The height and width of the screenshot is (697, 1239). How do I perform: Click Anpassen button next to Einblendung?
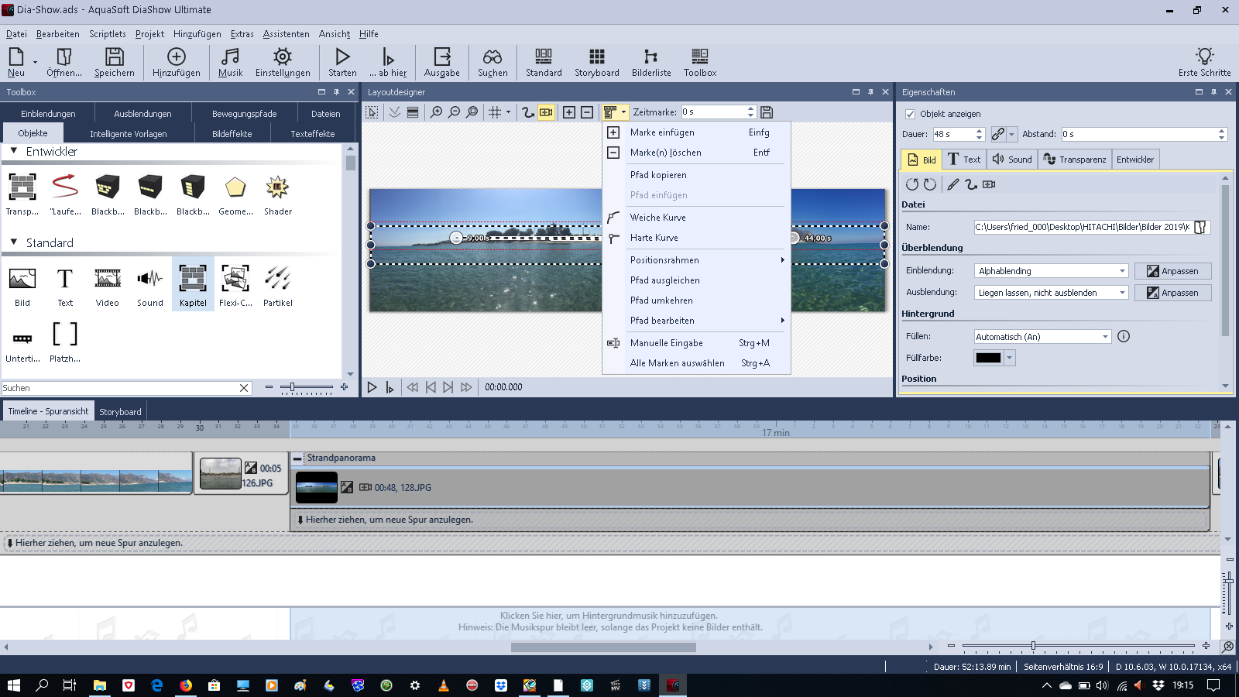pyautogui.click(x=1172, y=271)
